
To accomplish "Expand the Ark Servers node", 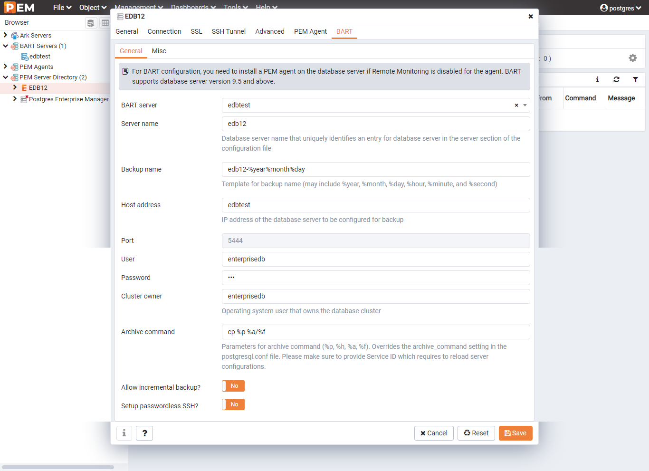I will (5, 35).
